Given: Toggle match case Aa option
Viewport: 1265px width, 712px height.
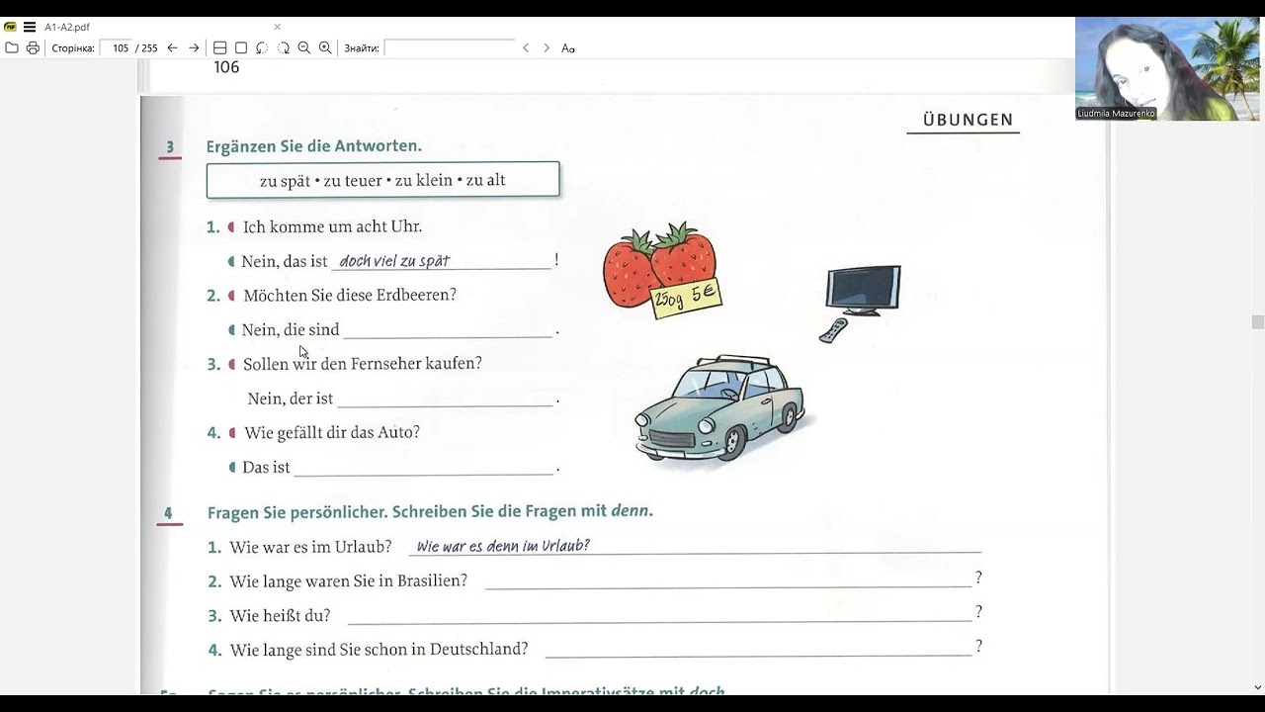Looking at the screenshot, I should coord(568,47).
